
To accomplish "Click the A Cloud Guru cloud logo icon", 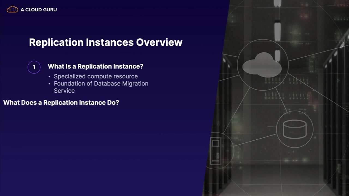I will (12, 10).
